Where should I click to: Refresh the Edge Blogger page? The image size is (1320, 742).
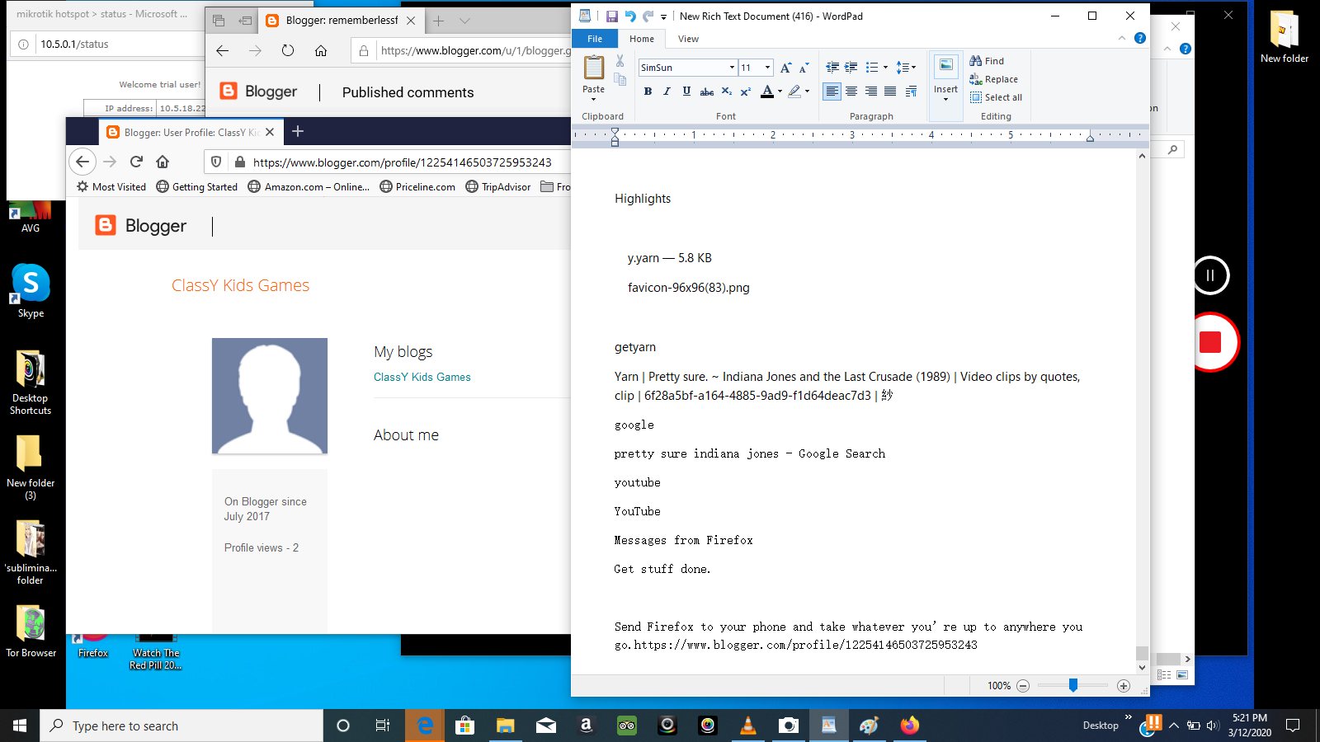coord(287,50)
